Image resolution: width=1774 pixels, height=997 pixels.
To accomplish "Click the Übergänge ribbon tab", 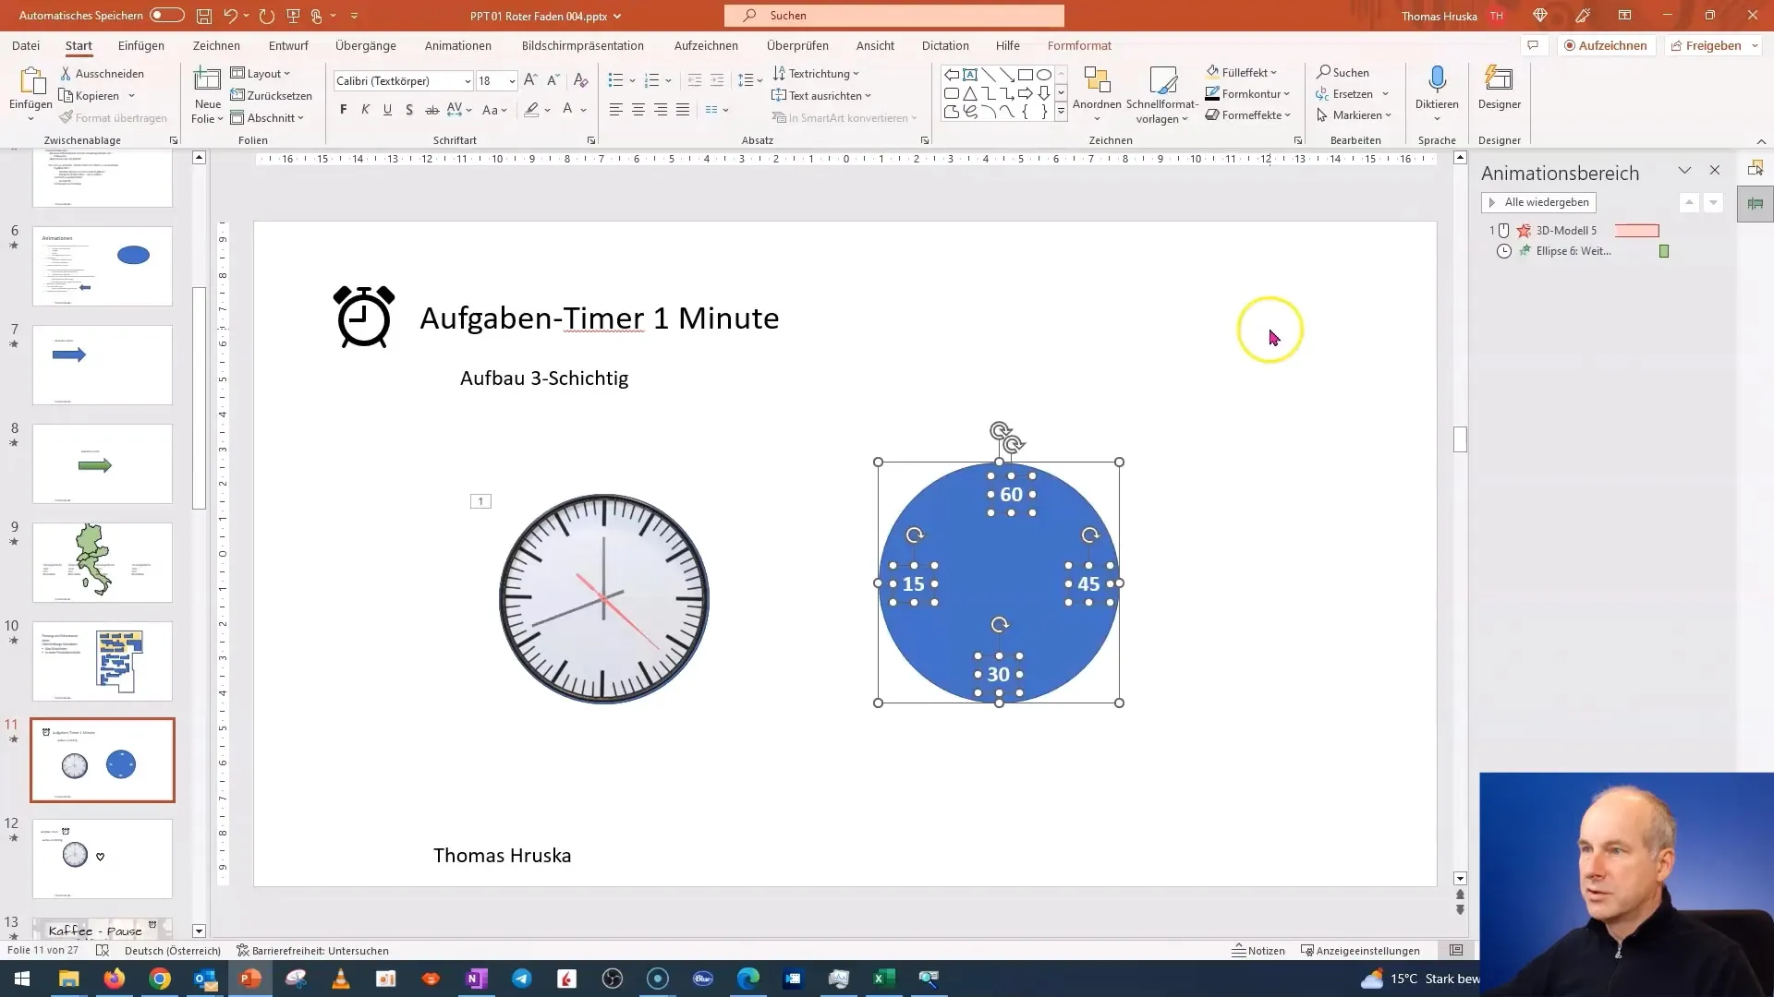I will (x=366, y=46).
